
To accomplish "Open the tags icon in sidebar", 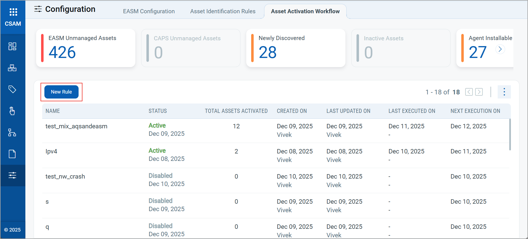I will [x=12, y=89].
